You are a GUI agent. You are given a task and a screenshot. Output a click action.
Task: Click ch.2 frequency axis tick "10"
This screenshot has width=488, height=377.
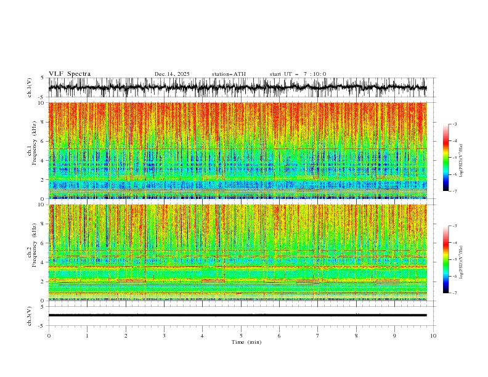tap(42, 205)
